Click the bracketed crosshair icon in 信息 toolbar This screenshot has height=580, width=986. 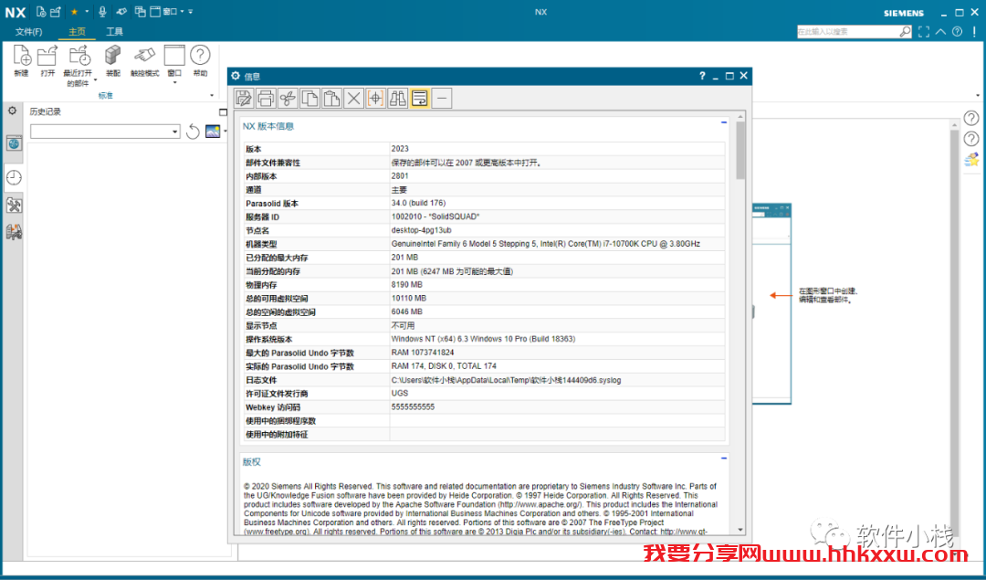pyautogui.click(x=375, y=98)
